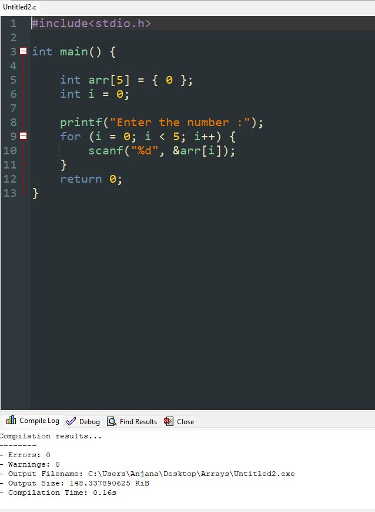Click the closing brace on line 11
Screen dimensions: 375x512
(x=63, y=165)
